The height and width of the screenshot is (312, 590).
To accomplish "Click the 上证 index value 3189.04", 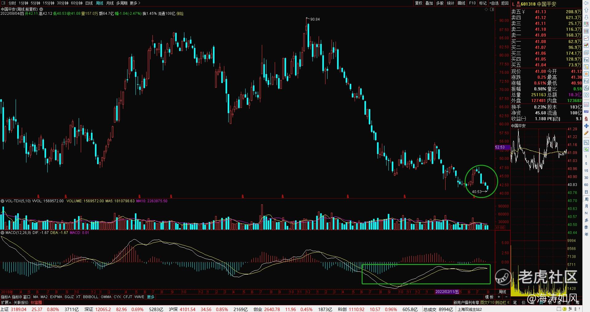I will 18,309.
